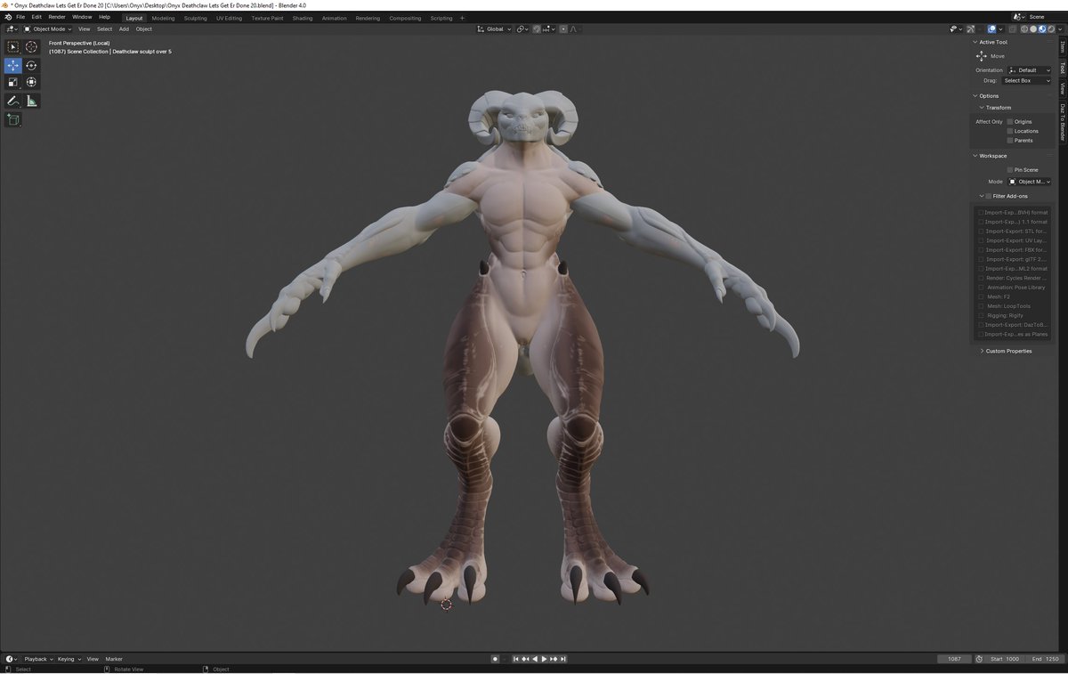The height and width of the screenshot is (674, 1068).
Task: Enable Affect Only Locations checkbox
Action: [x=1010, y=131]
